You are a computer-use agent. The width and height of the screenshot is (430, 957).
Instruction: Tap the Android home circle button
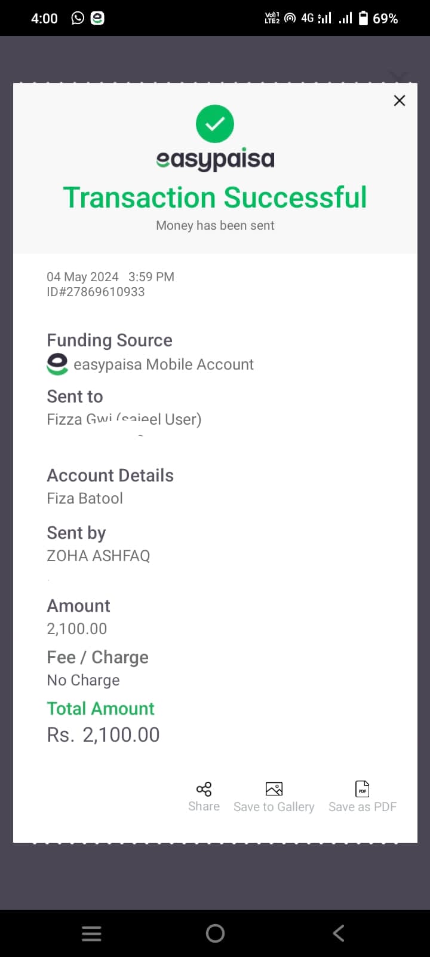click(215, 934)
